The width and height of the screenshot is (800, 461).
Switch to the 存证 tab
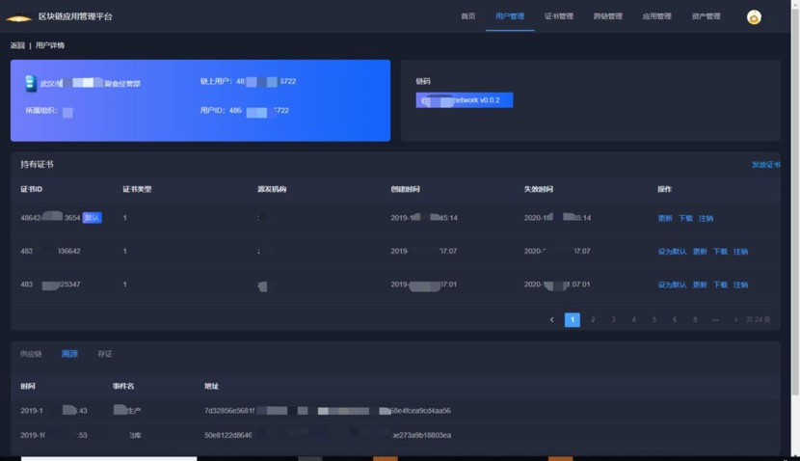(x=104, y=354)
